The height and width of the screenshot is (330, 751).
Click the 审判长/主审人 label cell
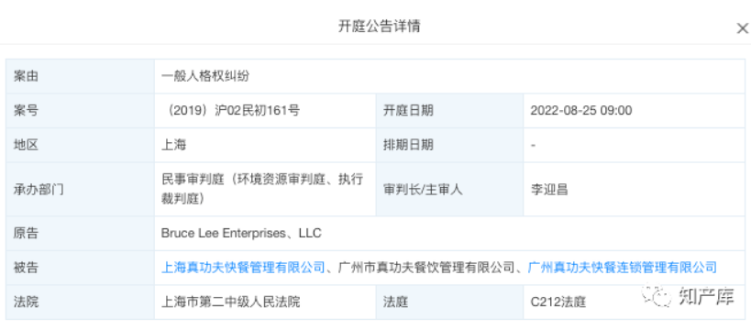point(449,189)
